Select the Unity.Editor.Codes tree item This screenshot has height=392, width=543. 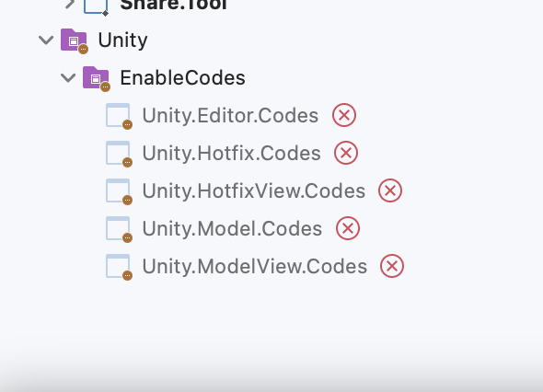230,115
